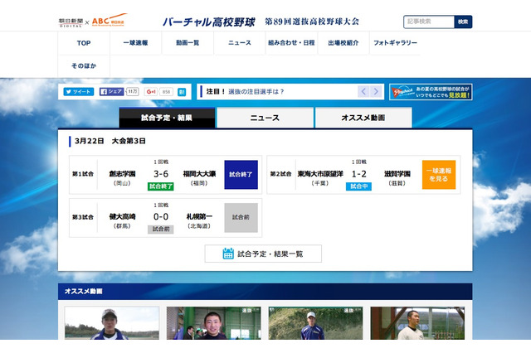Click the blue 試合終了 button for game 1
The width and height of the screenshot is (531, 353).
point(241,175)
